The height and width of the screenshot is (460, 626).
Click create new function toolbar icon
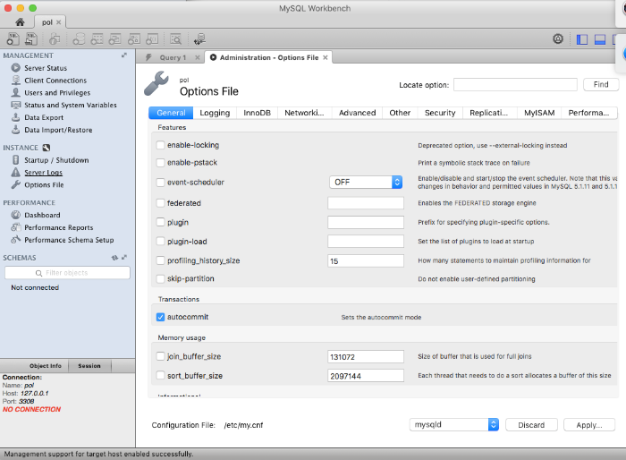click(152, 38)
